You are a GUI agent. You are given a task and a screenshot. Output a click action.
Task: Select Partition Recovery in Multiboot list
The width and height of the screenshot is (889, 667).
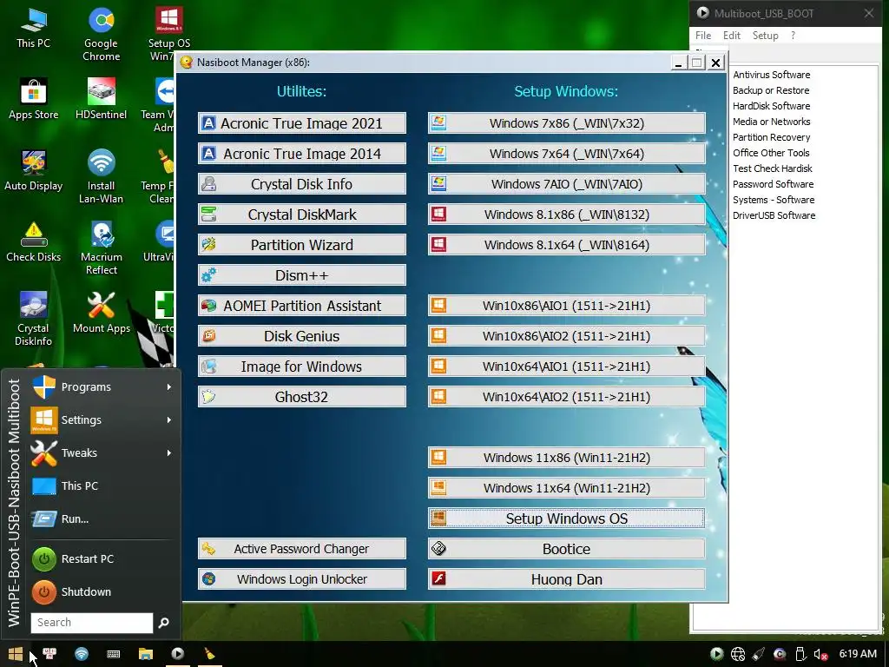(771, 137)
